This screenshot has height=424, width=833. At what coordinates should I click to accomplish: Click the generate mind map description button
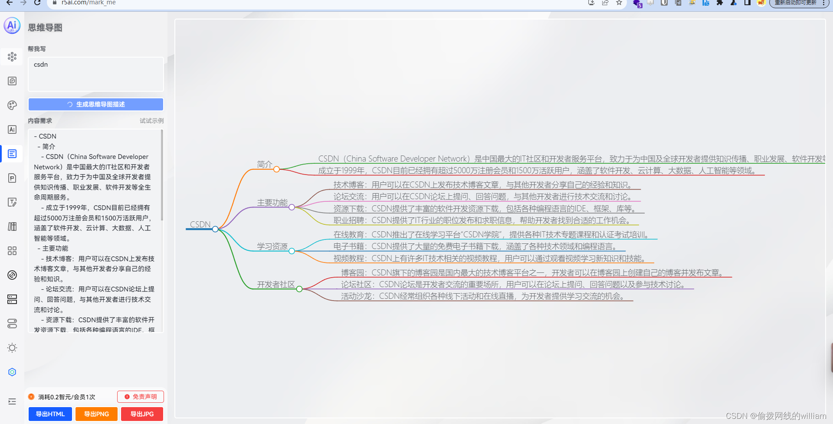point(96,104)
